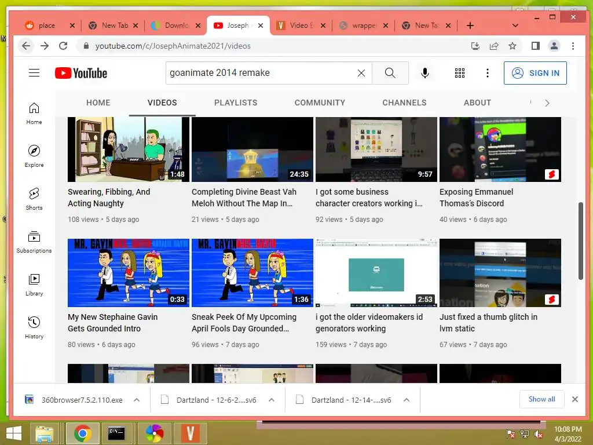Open the ABOUT channel tab

point(477,103)
